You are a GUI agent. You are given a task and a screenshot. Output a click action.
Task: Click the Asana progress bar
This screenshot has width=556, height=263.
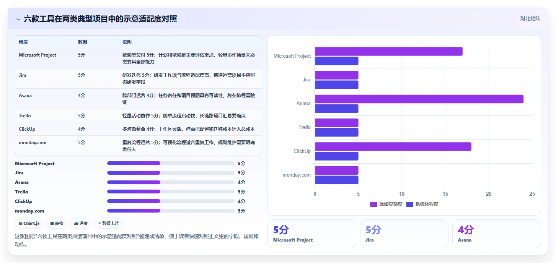click(x=171, y=182)
